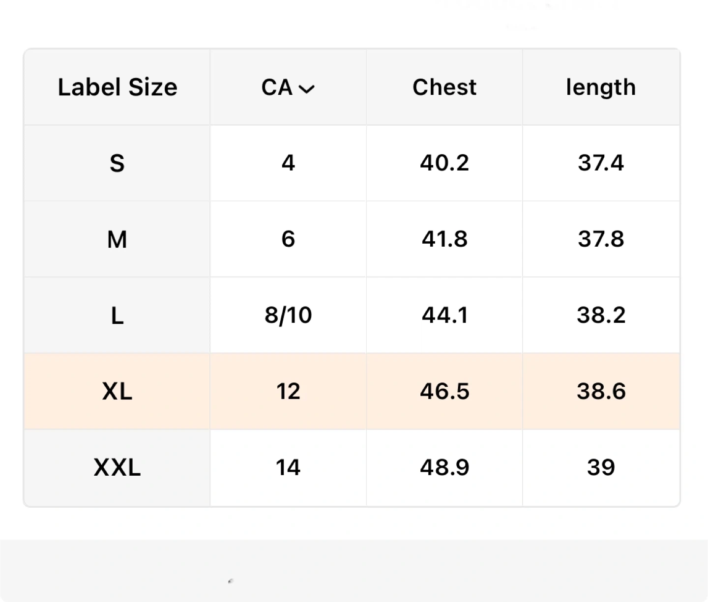
Task: Click the 48.9 chest measurement
Action: tap(444, 467)
